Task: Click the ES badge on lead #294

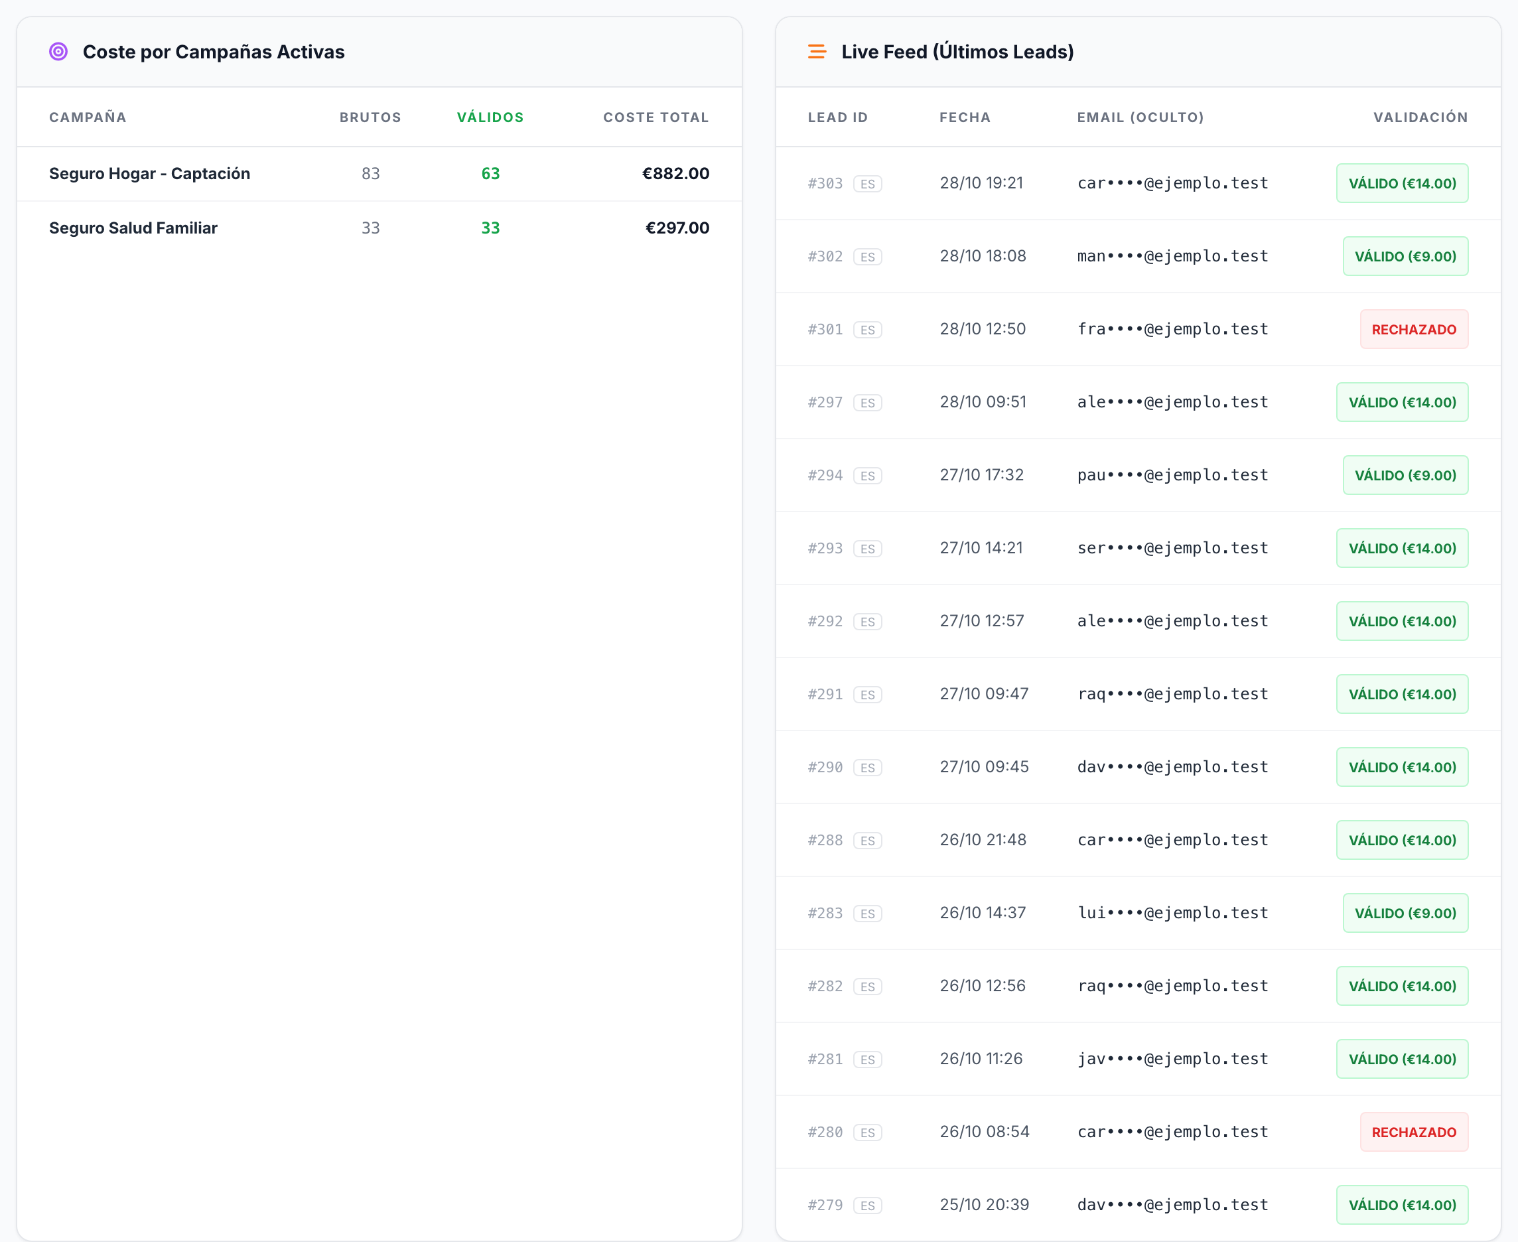Action: point(868,476)
